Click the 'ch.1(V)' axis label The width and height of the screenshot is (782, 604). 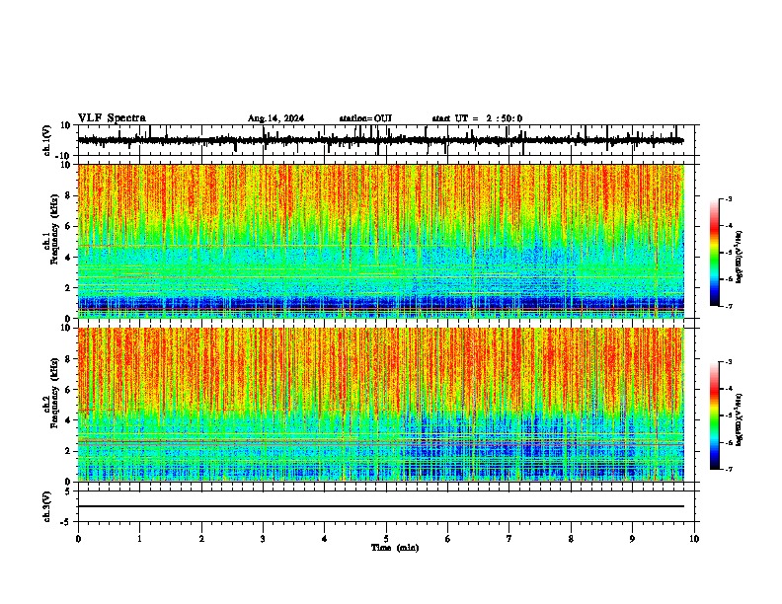point(47,140)
